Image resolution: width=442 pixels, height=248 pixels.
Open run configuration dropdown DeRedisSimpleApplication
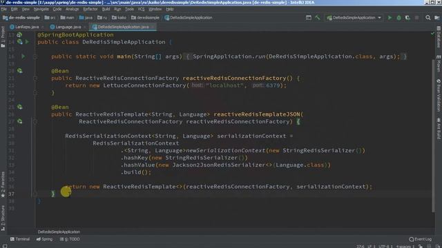354,18
